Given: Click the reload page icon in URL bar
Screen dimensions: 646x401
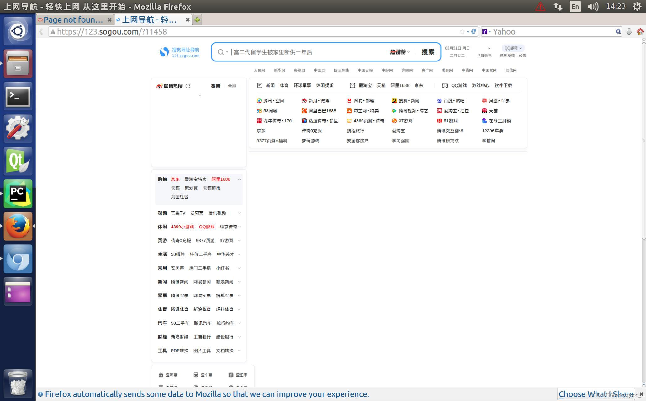Looking at the screenshot, I should point(474,31).
